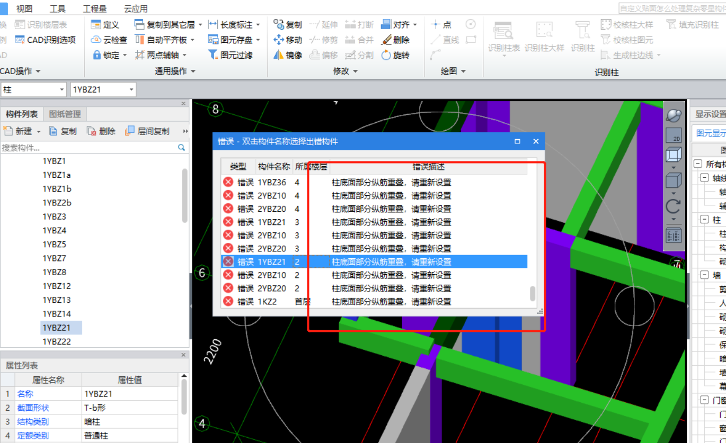726x443 pixels.
Task: Click the 搜索构件 search field
Action: coord(94,148)
